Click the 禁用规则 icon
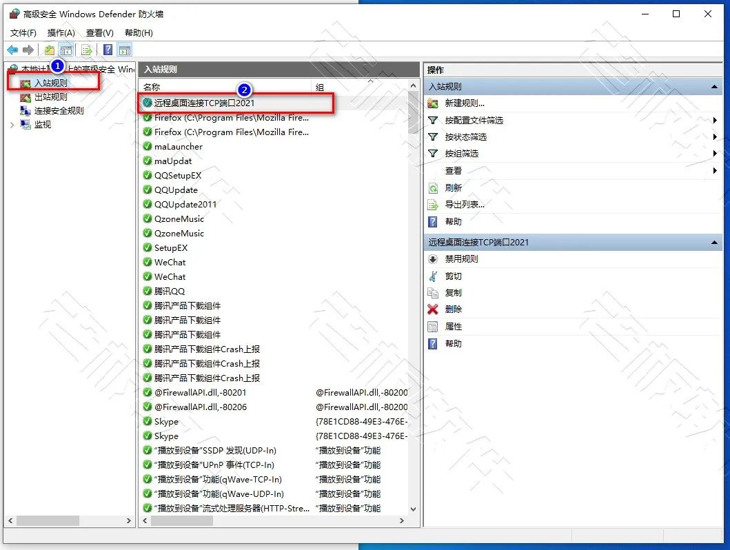Image resolution: width=730 pixels, height=550 pixels. (x=433, y=259)
